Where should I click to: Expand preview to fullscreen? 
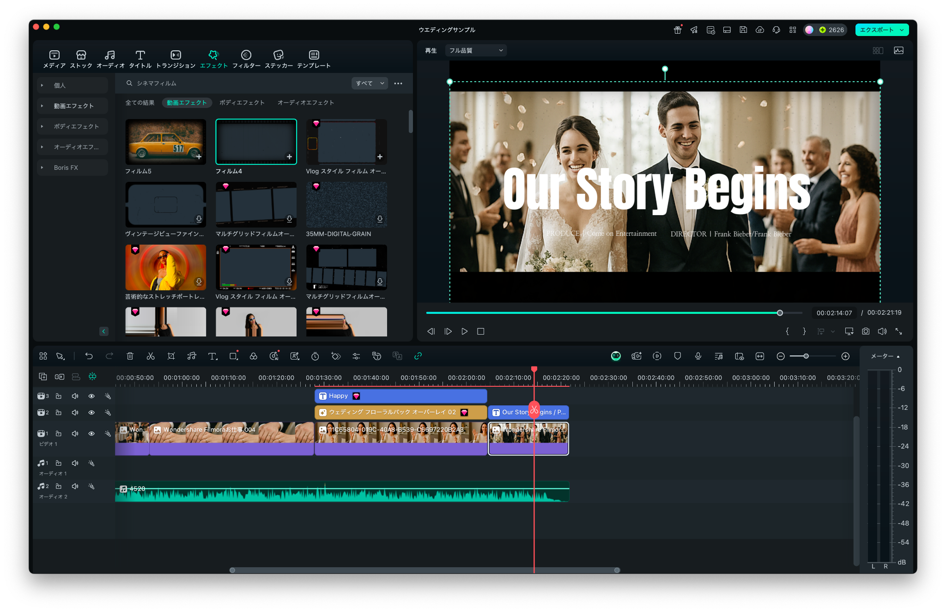[899, 331]
